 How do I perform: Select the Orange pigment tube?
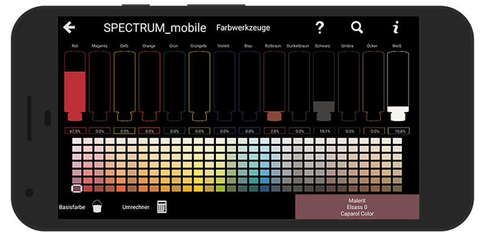coord(149,86)
